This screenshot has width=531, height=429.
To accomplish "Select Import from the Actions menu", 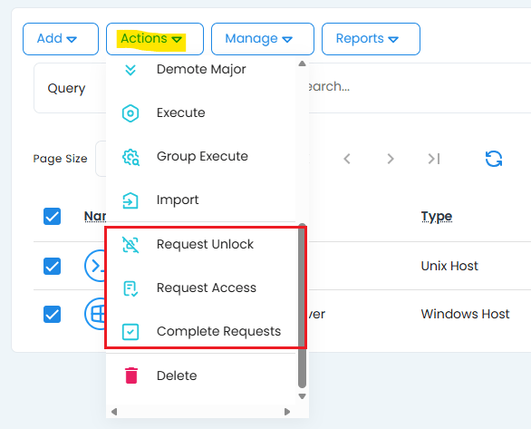I will coord(200,200).
